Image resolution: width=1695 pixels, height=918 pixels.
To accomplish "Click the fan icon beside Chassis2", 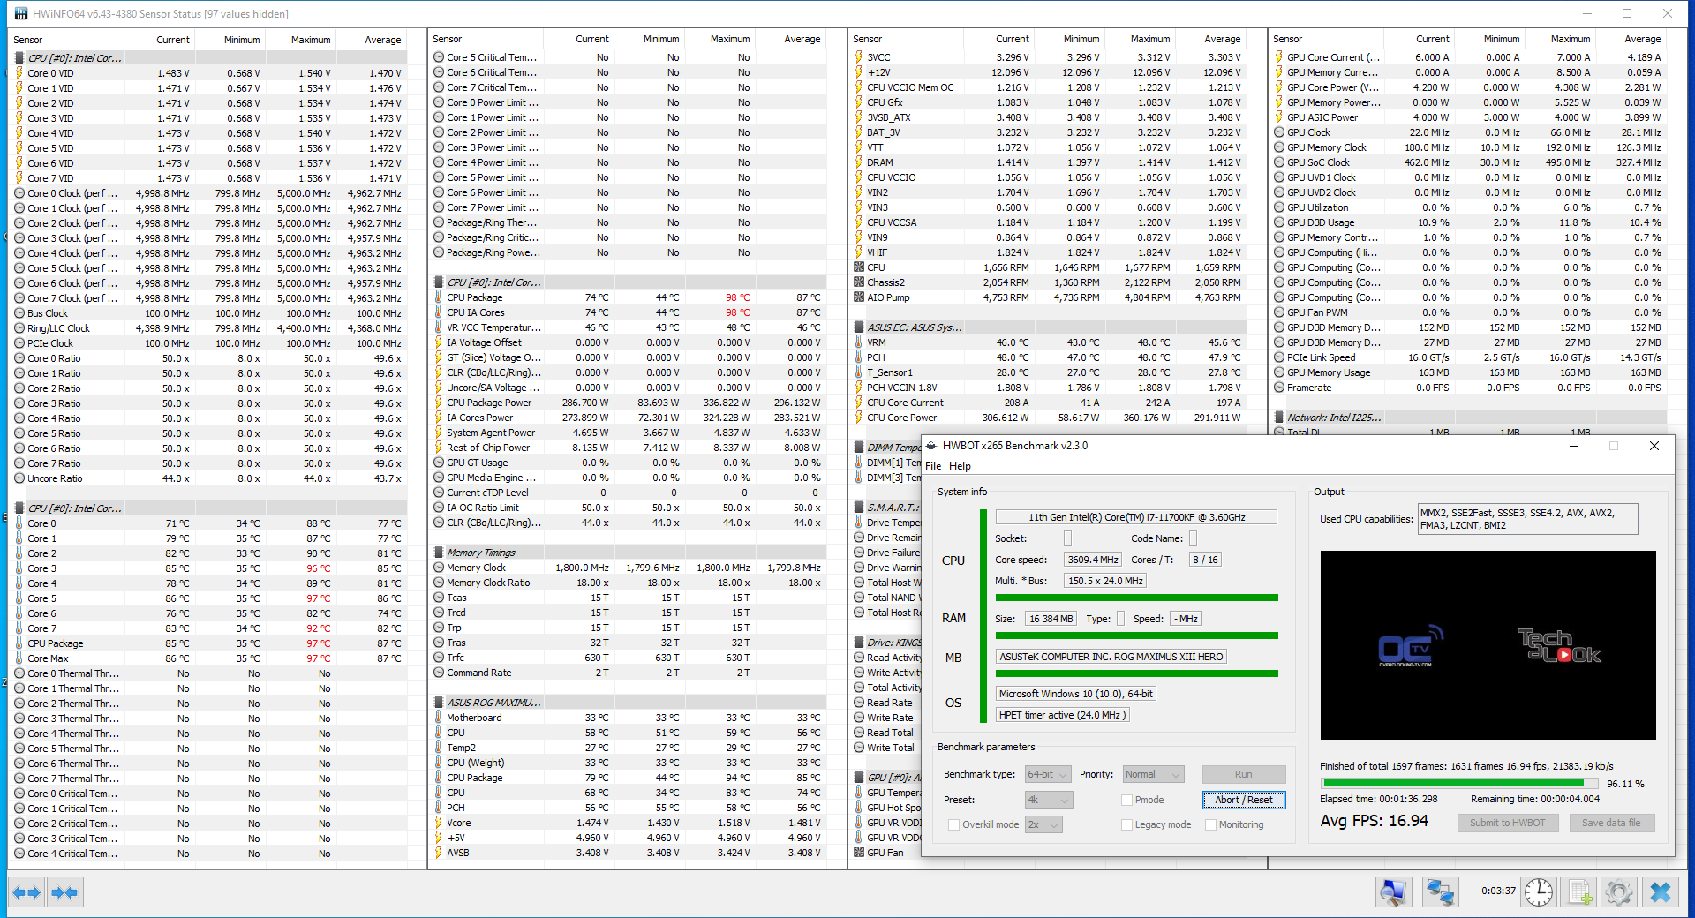I will [x=859, y=282].
